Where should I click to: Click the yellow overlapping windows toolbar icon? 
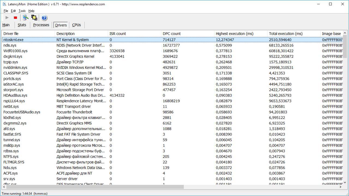tap(34, 18)
